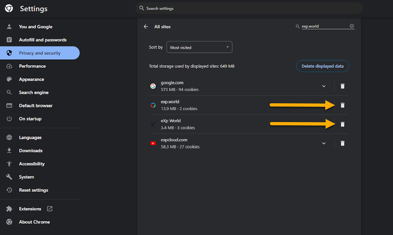The width and height of the screenshot is (393, 235).
Task: Click the google.com site name
Action: pos(172,83)
